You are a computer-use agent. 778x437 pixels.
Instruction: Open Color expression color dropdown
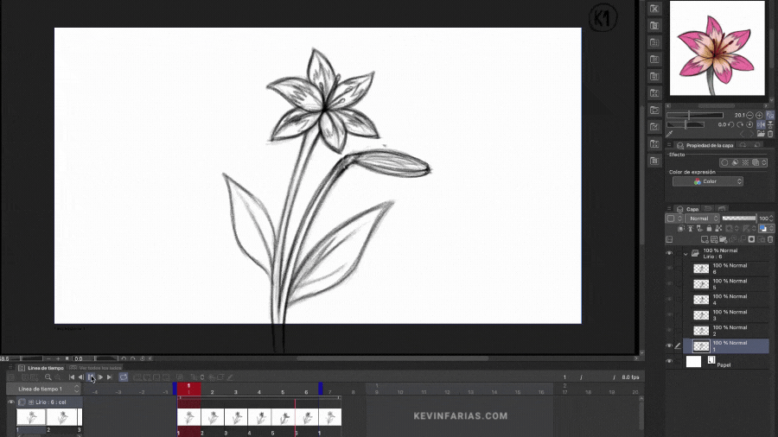707,181
